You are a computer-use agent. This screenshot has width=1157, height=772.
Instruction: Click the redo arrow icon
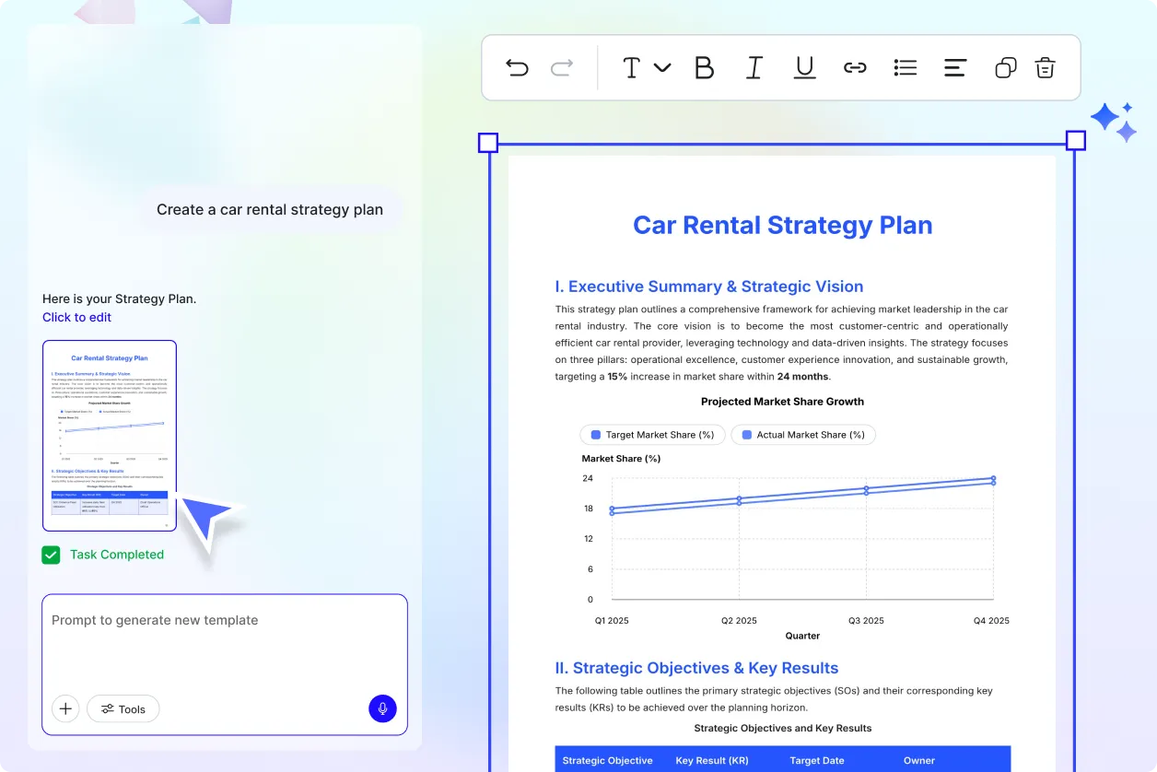click(562, 67)
